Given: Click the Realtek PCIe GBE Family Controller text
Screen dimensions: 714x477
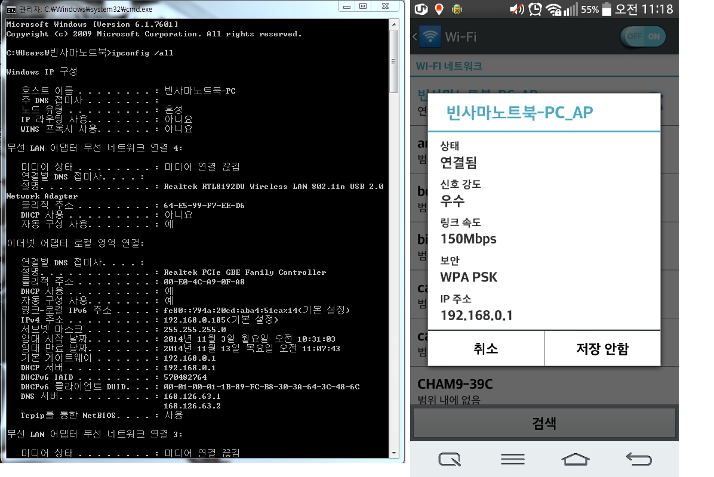Looking at the screenshot, I should (245, 272).
